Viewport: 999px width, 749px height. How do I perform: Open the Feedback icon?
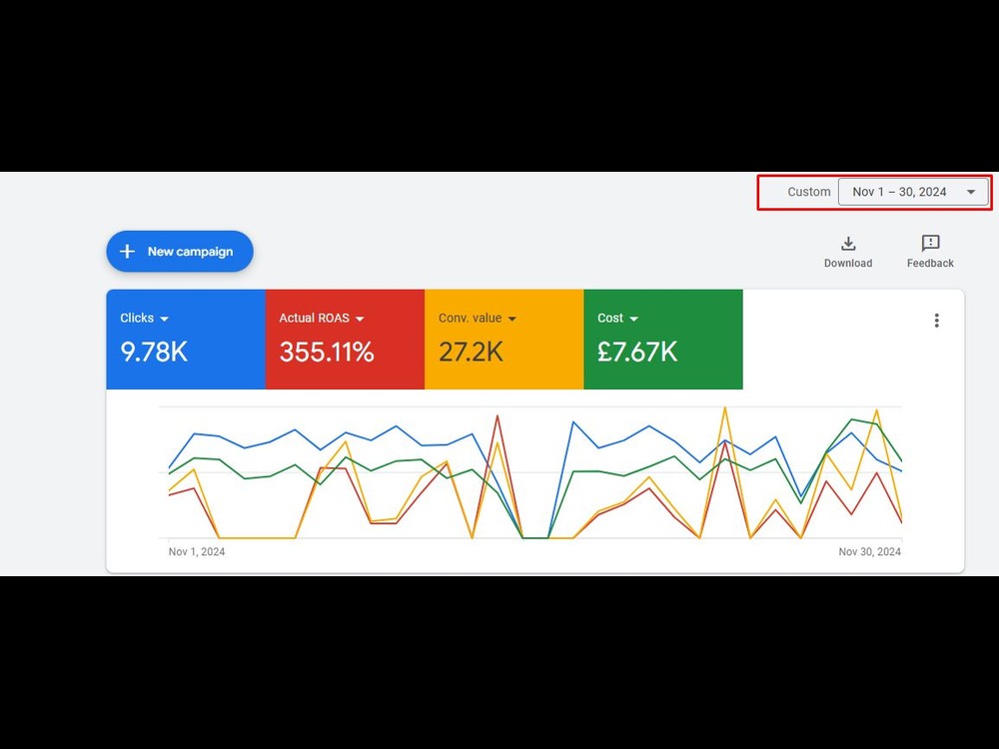point(930,244)
